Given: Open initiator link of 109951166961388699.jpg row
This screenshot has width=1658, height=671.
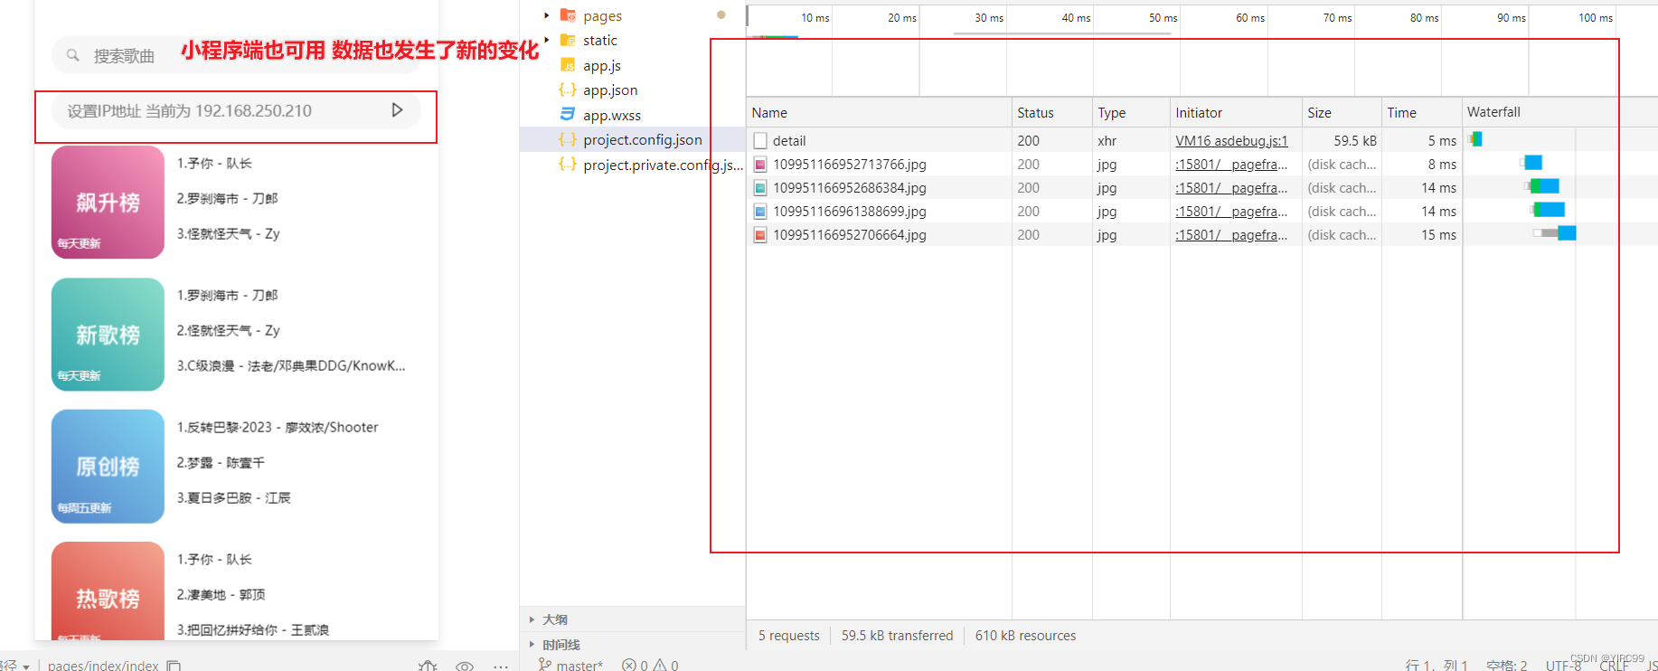Looking at the screenshot, I should 1231,212.
